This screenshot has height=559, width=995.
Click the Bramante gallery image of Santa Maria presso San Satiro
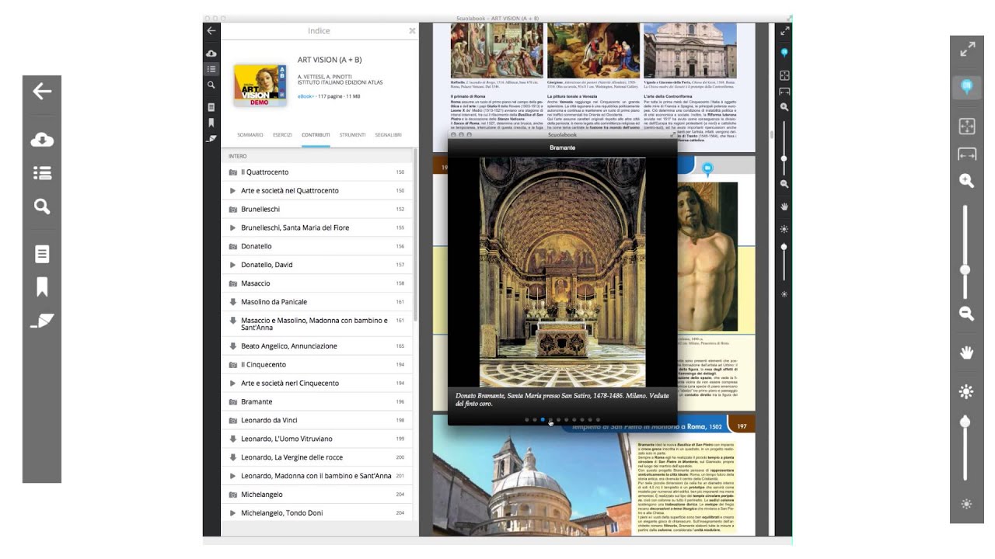562,272
